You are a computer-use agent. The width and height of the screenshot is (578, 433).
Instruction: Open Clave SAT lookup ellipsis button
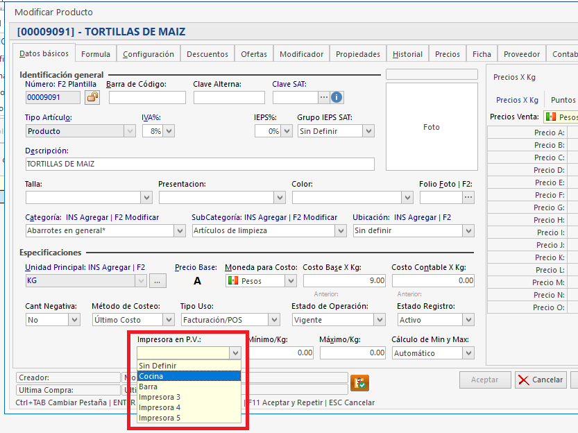pos(323,97)
